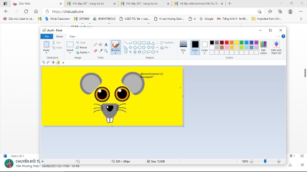Expand the Shapes gallery with the More arrow
This screenshot has width=307, height=172.
click(157, 52)
